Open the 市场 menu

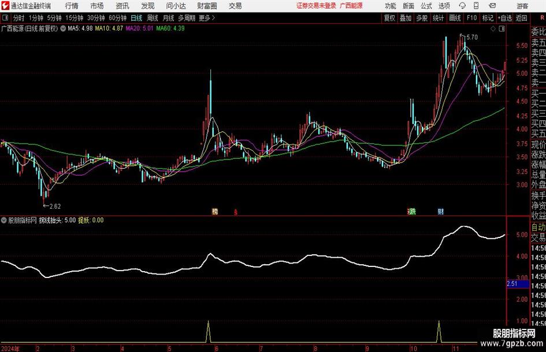click(x=97, y=6)
